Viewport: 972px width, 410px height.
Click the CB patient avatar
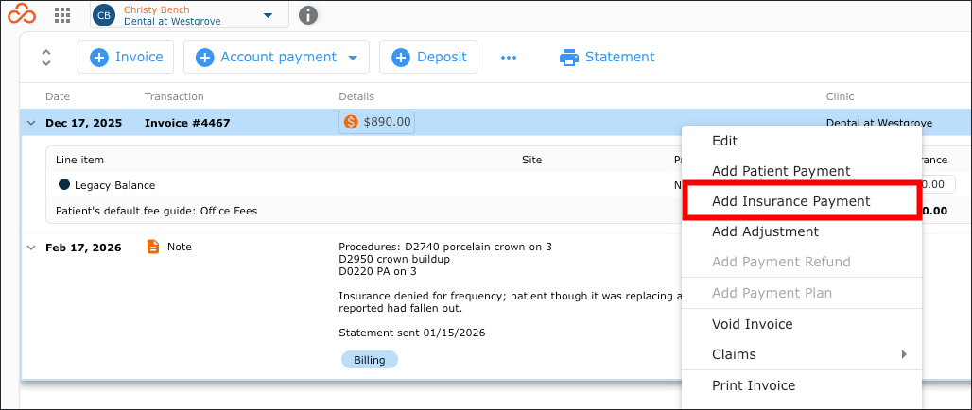(x=105, y=15)
